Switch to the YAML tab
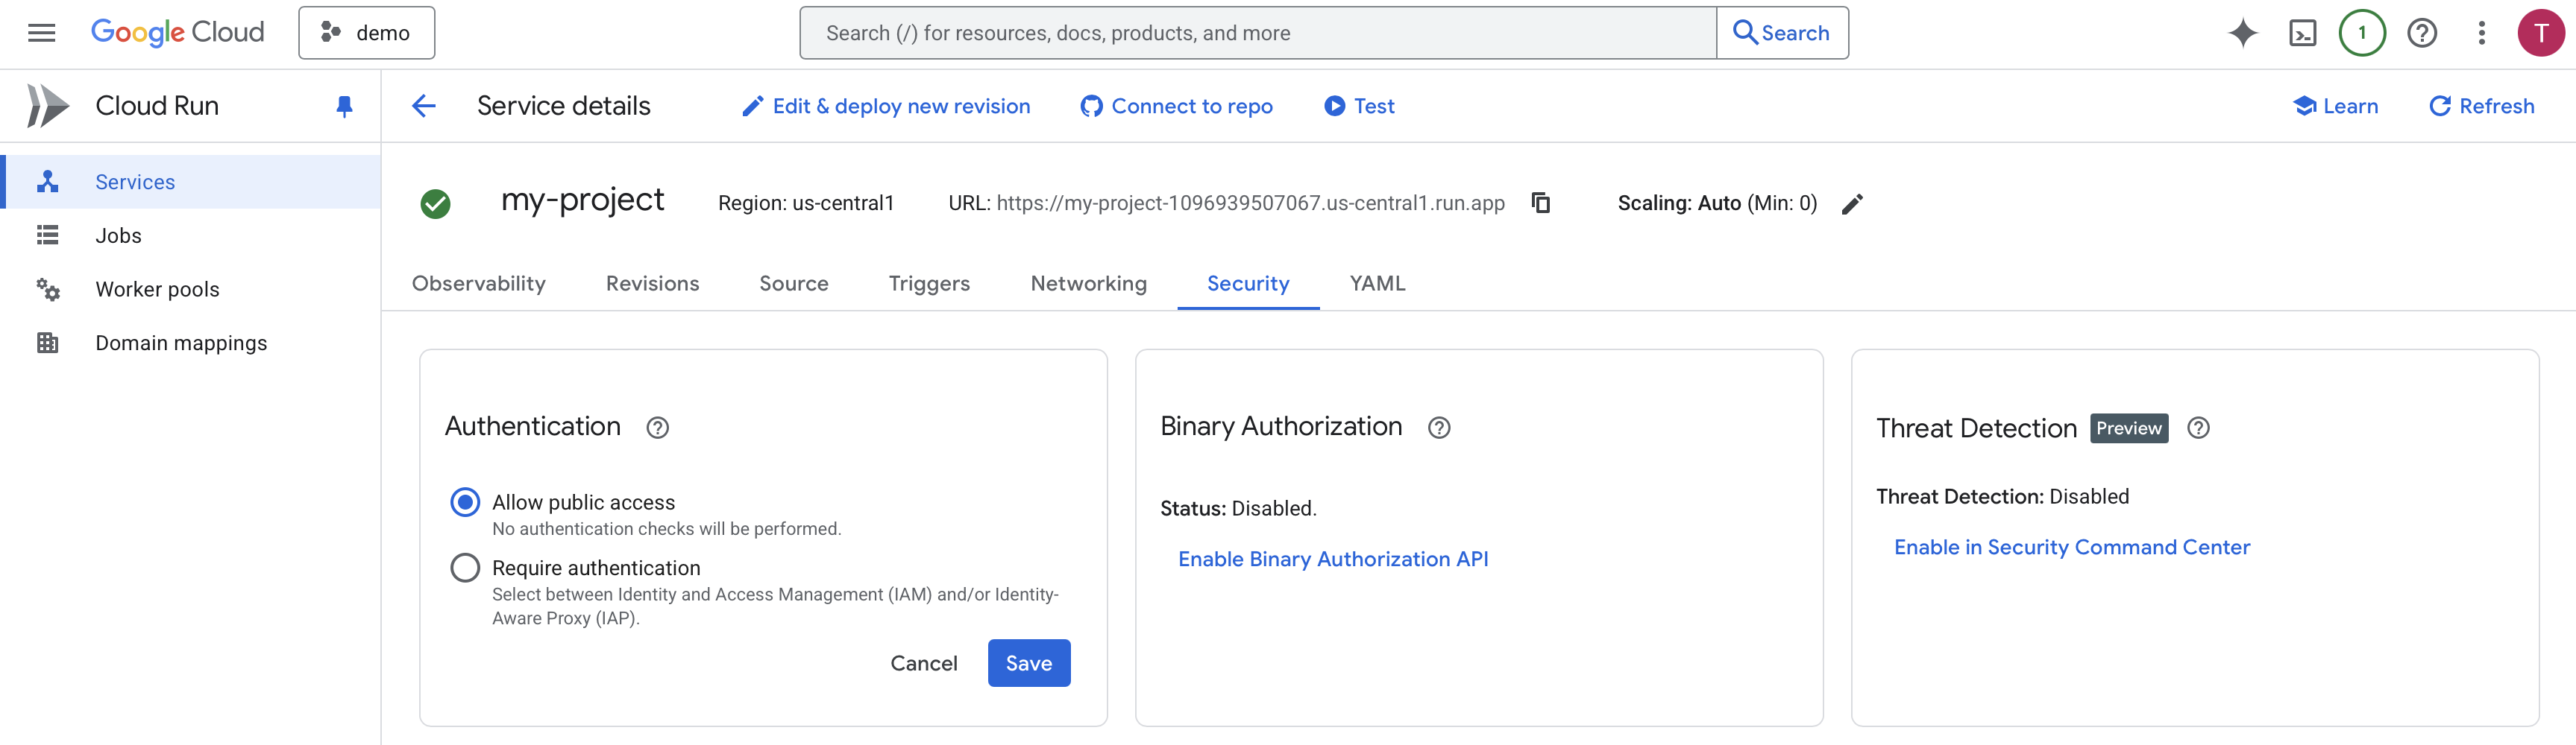The image size is (2576, 745). (x=1377, y=284)
